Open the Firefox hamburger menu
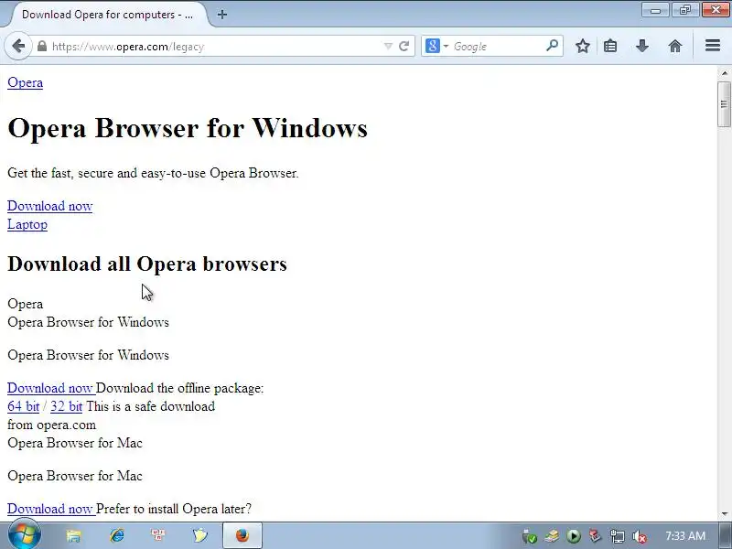Image resolution: width=732 pixels, height=549 pixels. click(x=713, y=46)
